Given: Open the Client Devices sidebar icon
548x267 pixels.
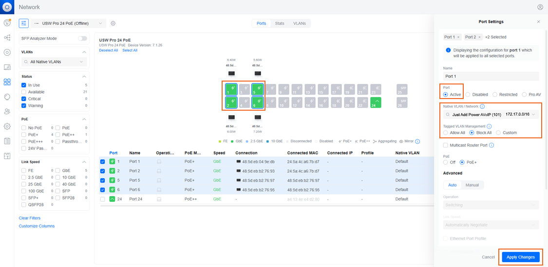Looking at the screenshot, I should [x=7, y=67].
